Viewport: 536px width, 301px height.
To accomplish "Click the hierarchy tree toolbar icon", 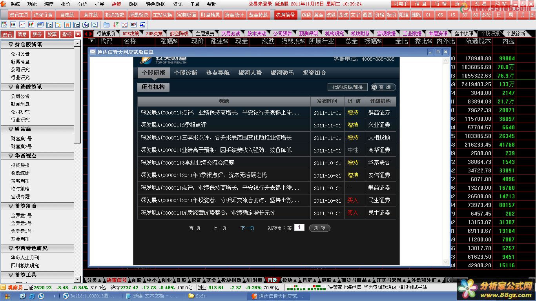I will click(58, 25).
